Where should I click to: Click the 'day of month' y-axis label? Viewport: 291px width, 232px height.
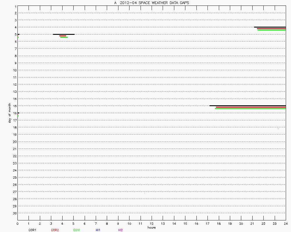tap(10, 113)
